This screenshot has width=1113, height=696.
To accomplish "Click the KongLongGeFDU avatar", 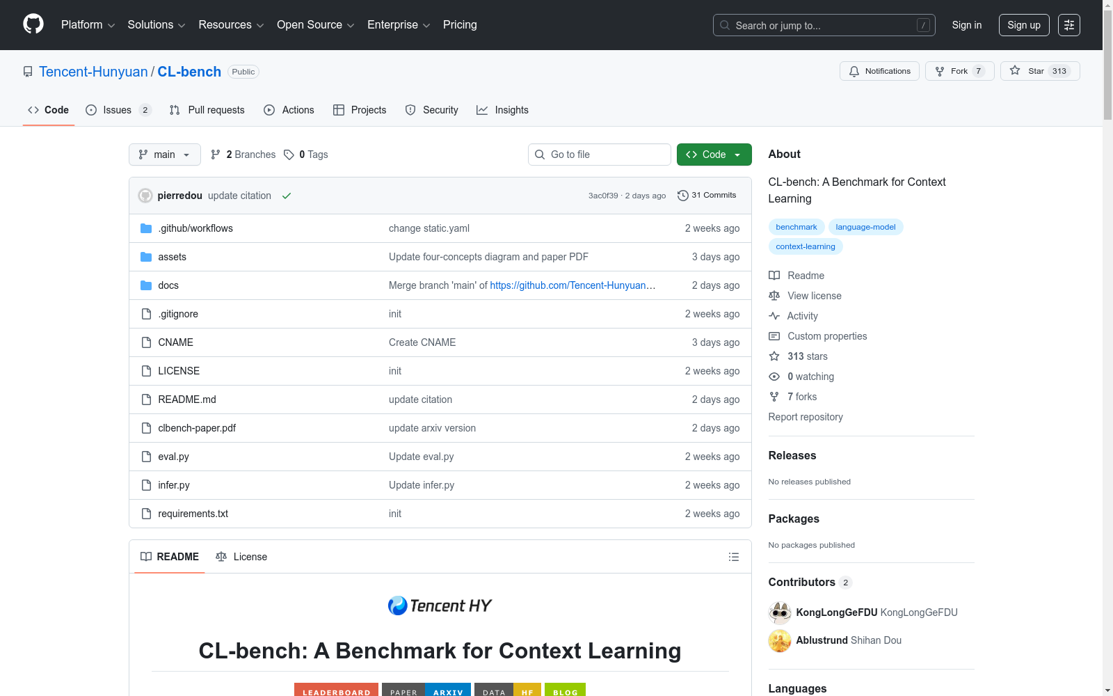I will (780, 612).
